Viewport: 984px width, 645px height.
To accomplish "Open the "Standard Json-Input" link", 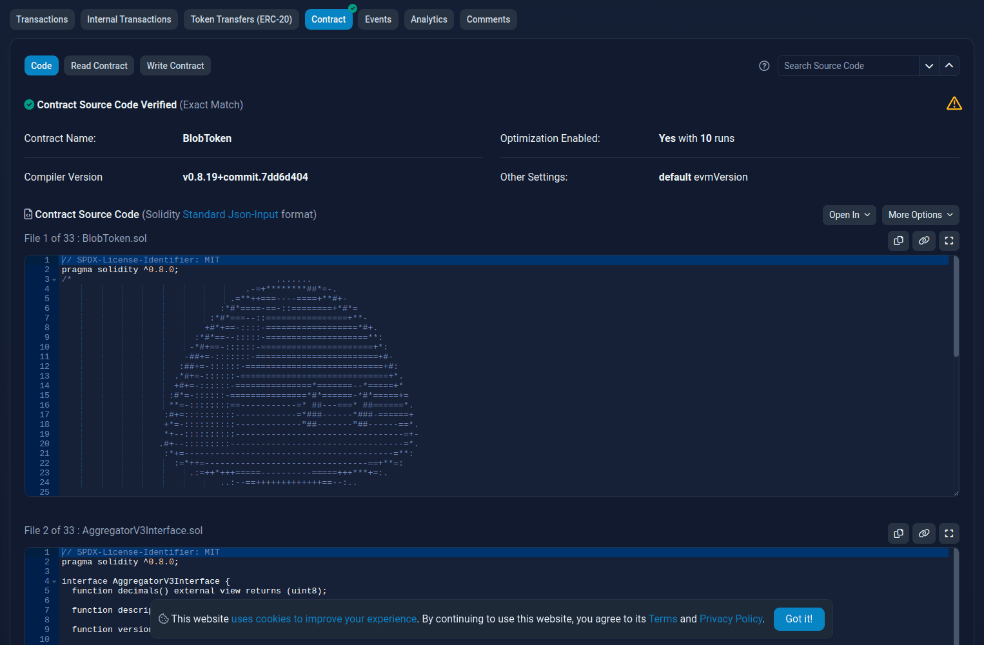I will (x=231, y=214).
